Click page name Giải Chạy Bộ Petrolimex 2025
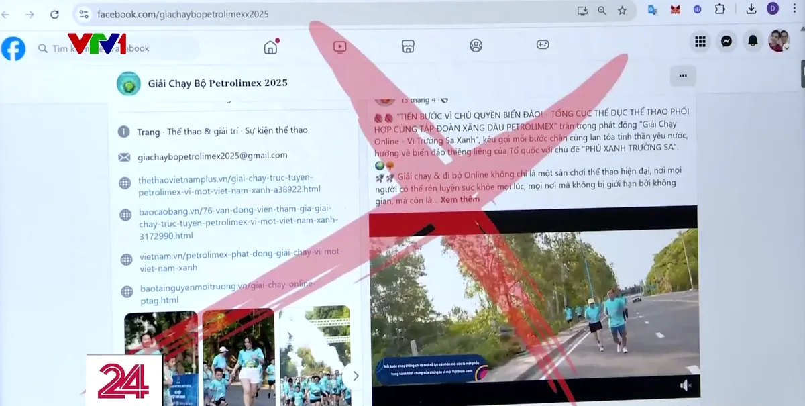 [217, 83]
